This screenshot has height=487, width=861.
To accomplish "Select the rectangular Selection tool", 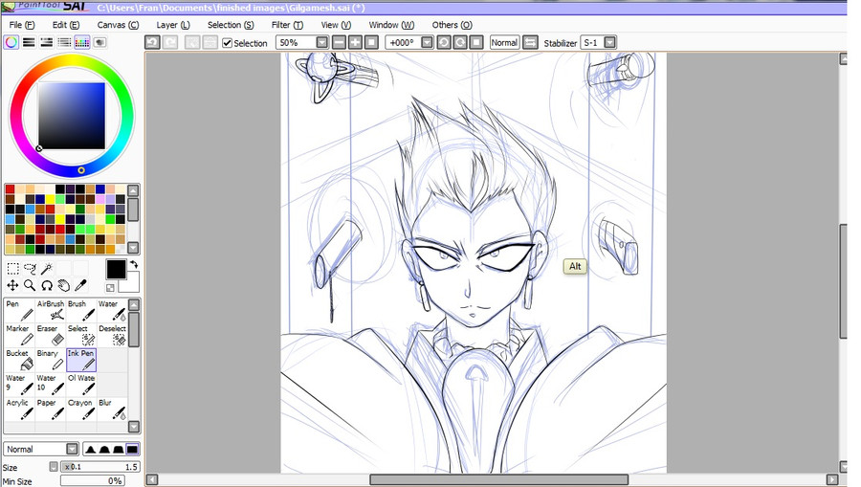I will point(12,269).
